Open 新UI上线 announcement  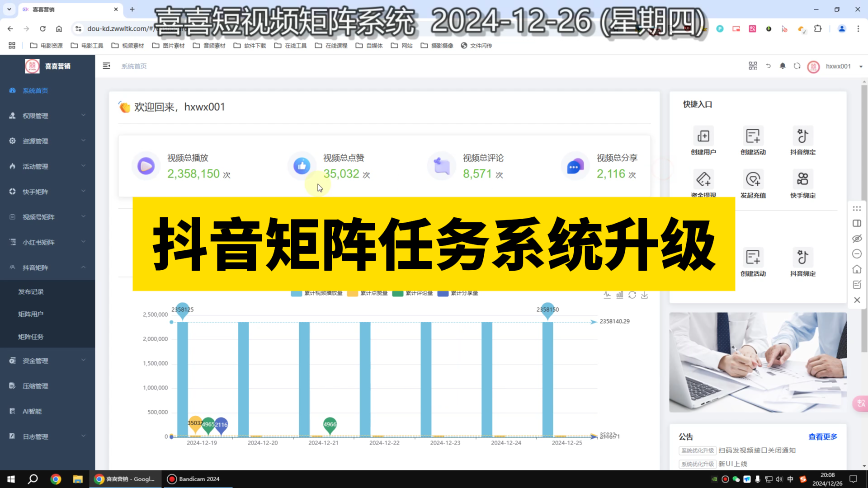[x=733, y=464]
